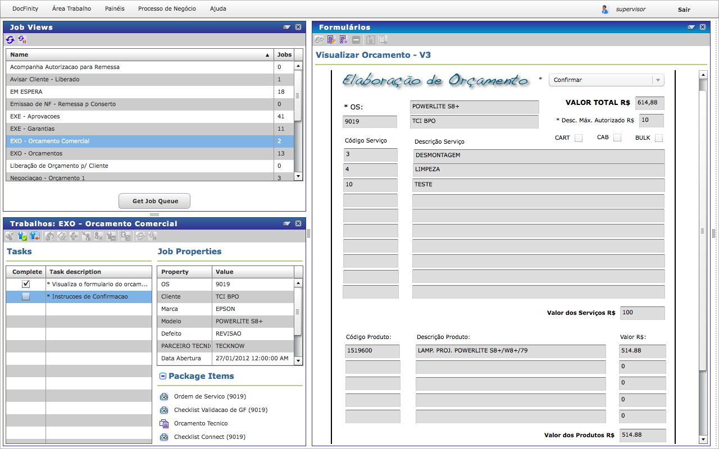Viewport: 719px width, 449px height.
Task: Click the supervisor user avatar icon
Action: click(605, 10)
